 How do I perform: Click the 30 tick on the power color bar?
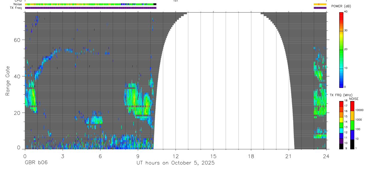click(346, 31)
